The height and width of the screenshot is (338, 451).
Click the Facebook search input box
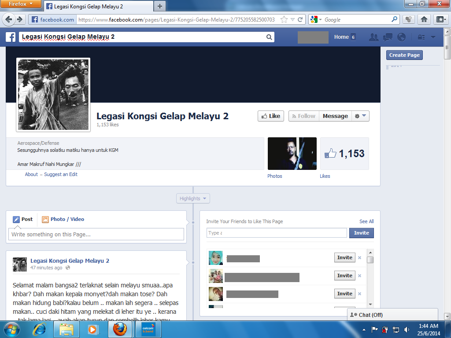(x=143, y=37)
